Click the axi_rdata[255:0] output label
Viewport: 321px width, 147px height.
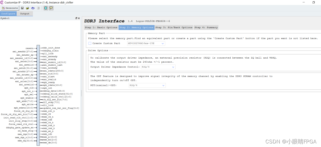[x=53, y=71]
